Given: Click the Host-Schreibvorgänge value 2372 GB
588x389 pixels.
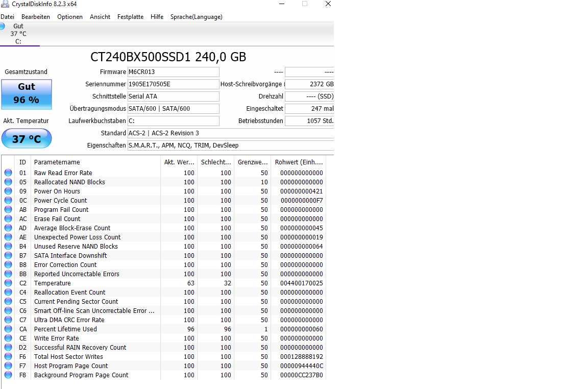Looking at the screenshot, I should pos(309,84).
